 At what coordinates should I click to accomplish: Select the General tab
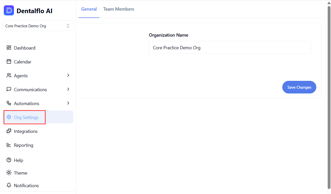point(89,9)
